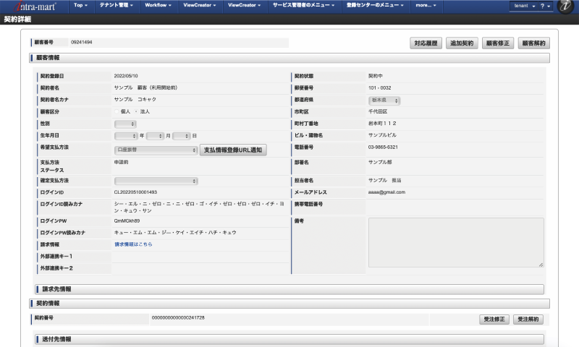The image size is (579, 347).
Task: Click the 支払情報登録URL通知 button
Action: [233, 150]
